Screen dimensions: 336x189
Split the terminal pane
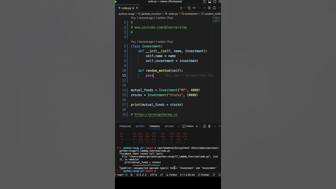(204, 126)
